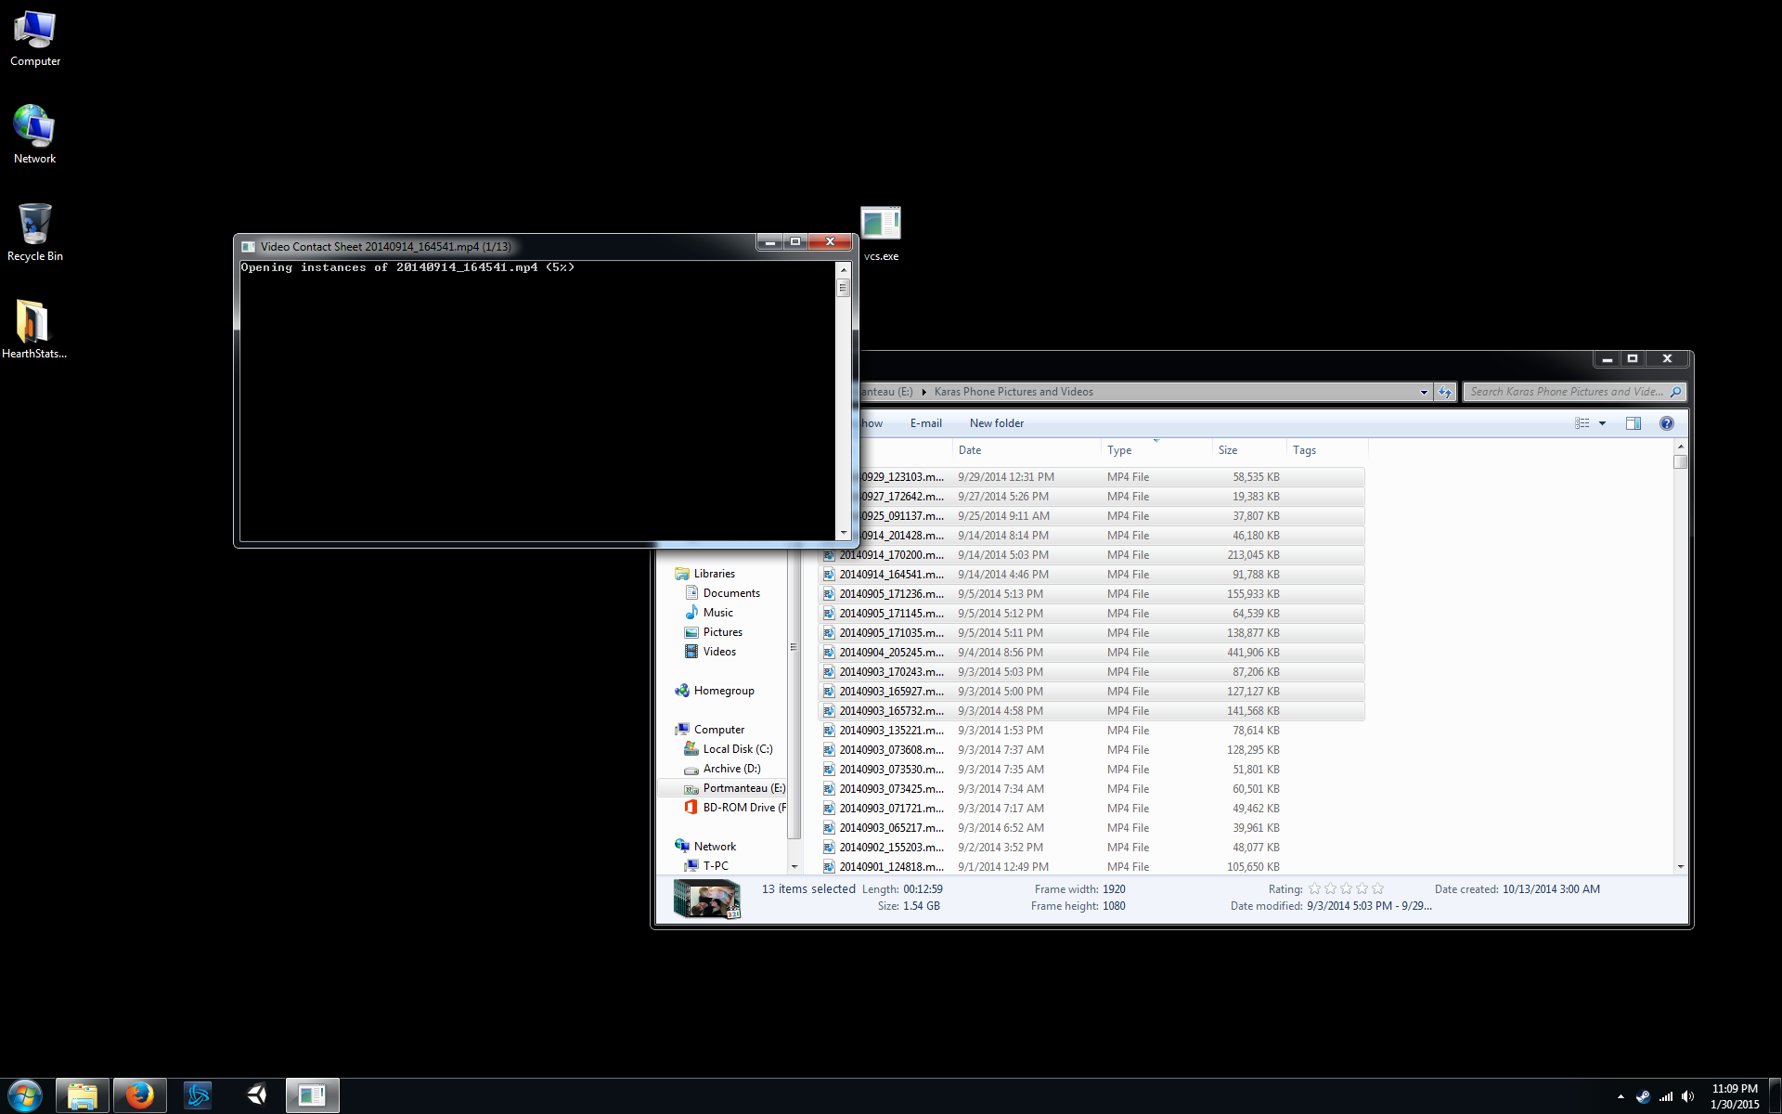Click the E-mail toolbar command

(925, 423)
